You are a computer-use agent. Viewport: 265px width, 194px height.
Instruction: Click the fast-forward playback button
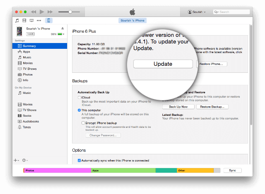[50, 12]
